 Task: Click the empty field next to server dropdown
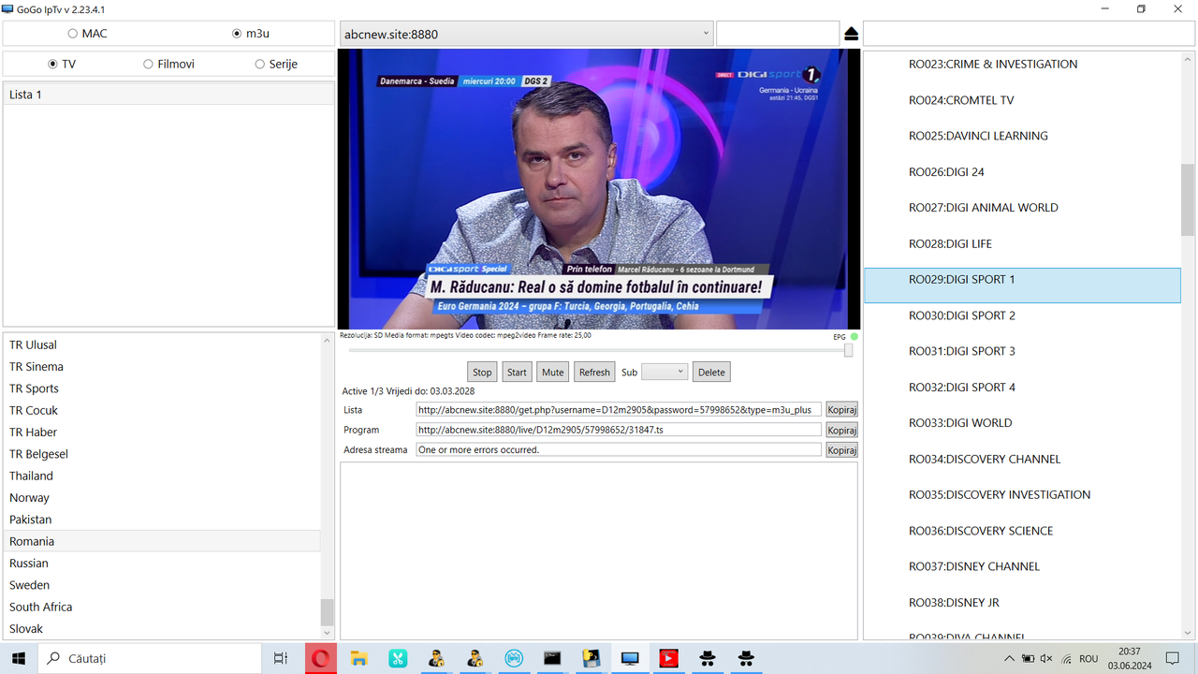coord(778,34)
